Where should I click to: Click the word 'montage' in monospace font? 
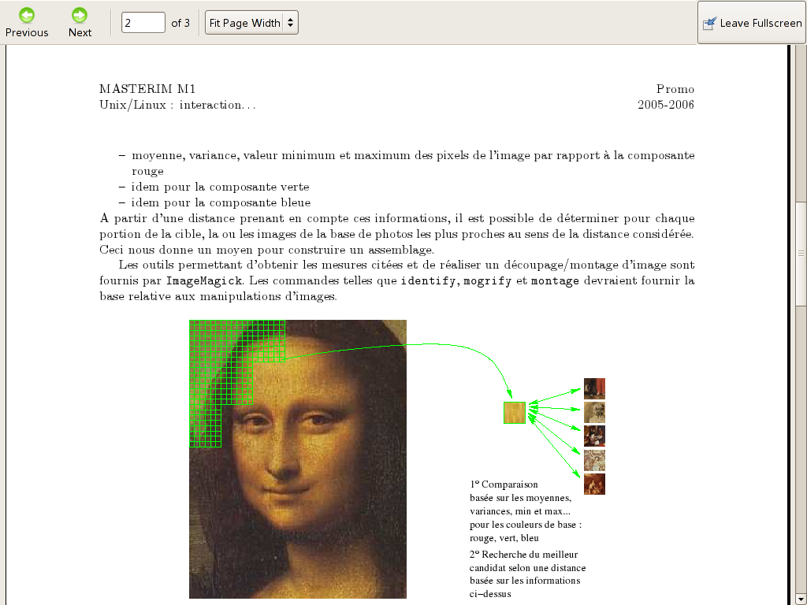click(555, 281)
